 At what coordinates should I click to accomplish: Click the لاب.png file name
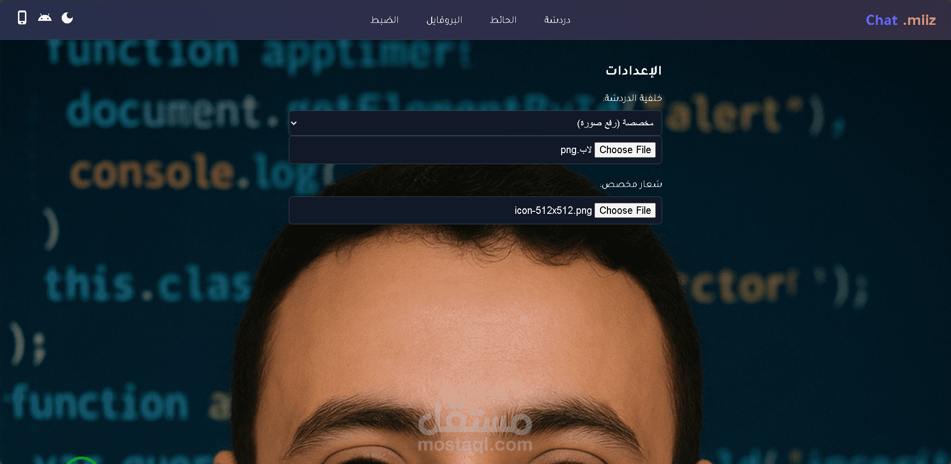tap(576, 150)
